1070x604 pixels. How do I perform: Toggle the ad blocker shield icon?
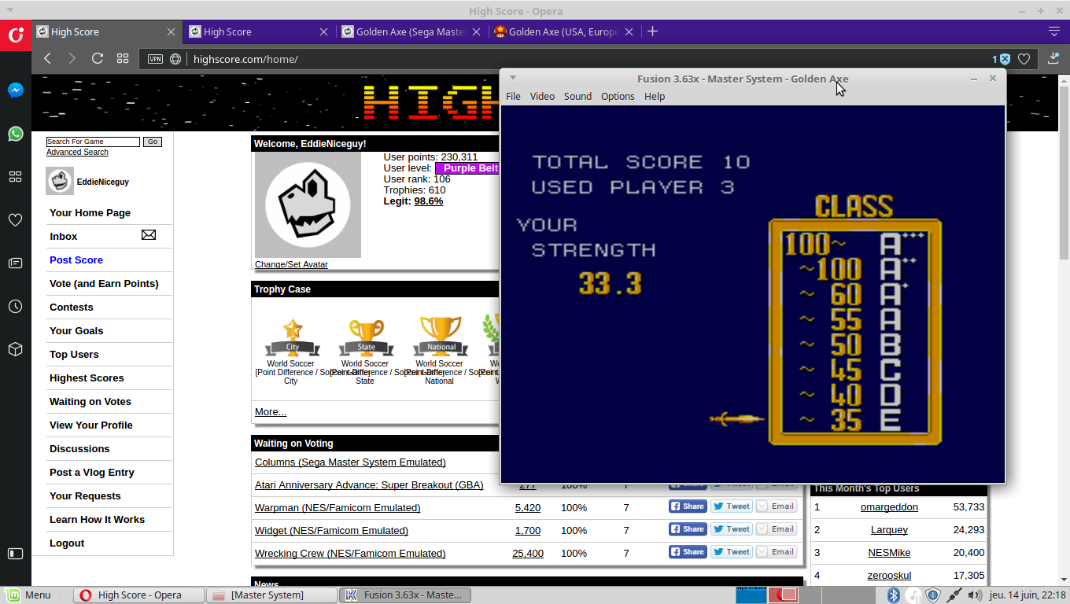1005,59
